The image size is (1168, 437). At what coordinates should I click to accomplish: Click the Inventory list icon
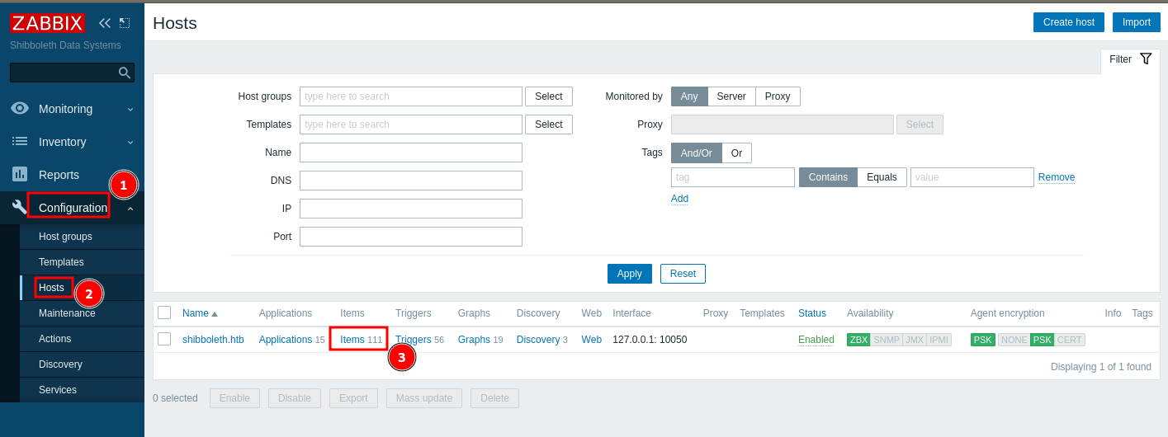20,141
